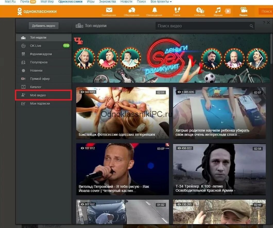Image resolution: width=273 pixels, height=228 pixels.
Task: Click the OK Live circle icon
Action: point(23,46)
